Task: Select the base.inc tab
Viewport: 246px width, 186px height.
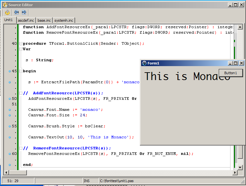Action: (x=44, y=20)
